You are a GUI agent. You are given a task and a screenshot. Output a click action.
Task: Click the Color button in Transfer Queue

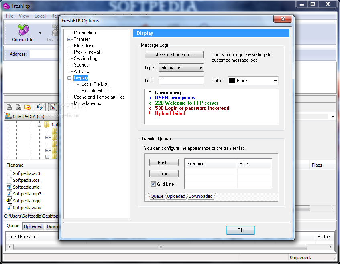(x=164, y=174)
